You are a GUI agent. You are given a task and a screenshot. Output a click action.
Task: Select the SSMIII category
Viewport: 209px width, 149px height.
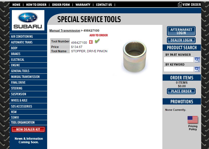pos(28,117)
